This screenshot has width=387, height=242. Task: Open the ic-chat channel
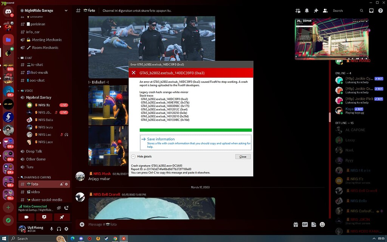(44, 65)
